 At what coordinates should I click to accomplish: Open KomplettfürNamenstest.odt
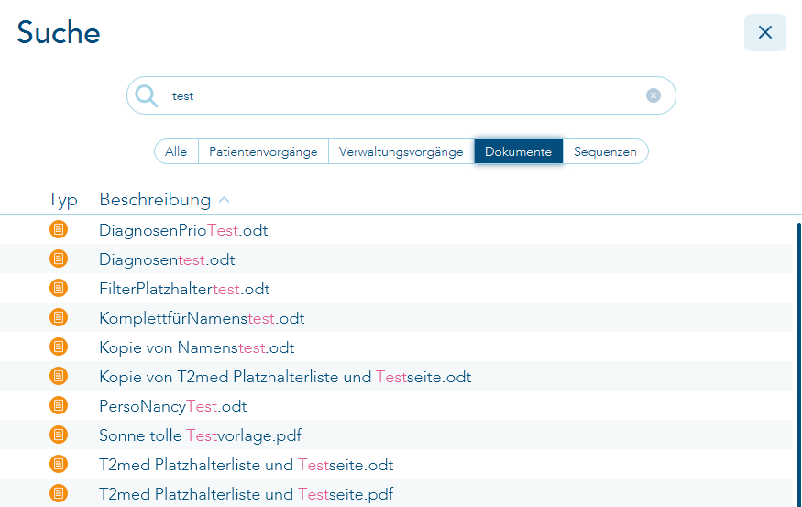click(x=202, y=318)
